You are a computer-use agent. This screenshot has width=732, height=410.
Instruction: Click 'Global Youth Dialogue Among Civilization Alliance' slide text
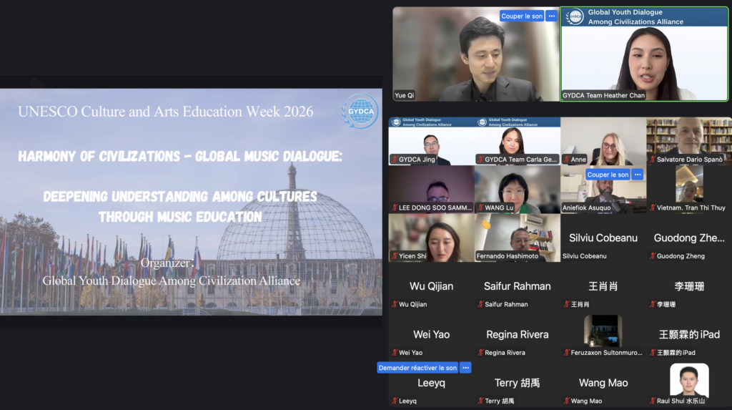[x=172, y=280]
